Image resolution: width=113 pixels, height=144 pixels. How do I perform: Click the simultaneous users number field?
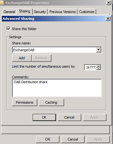coord(90,67)
